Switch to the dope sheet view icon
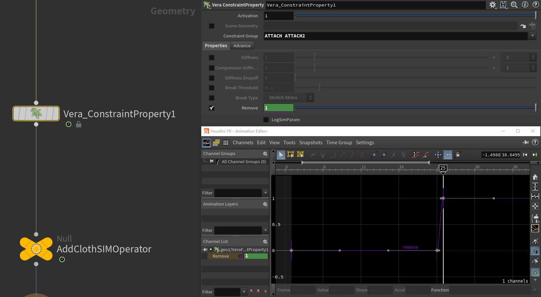The width and height of the screenshot is (541, 297). tap(216, 143)
